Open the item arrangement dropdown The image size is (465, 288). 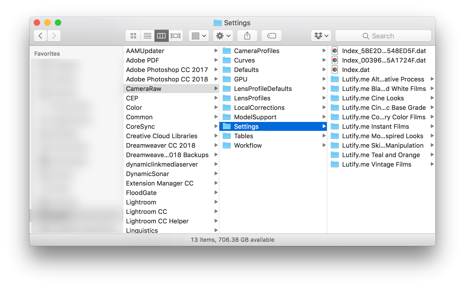pyautogui.click(x=199, y=36)
